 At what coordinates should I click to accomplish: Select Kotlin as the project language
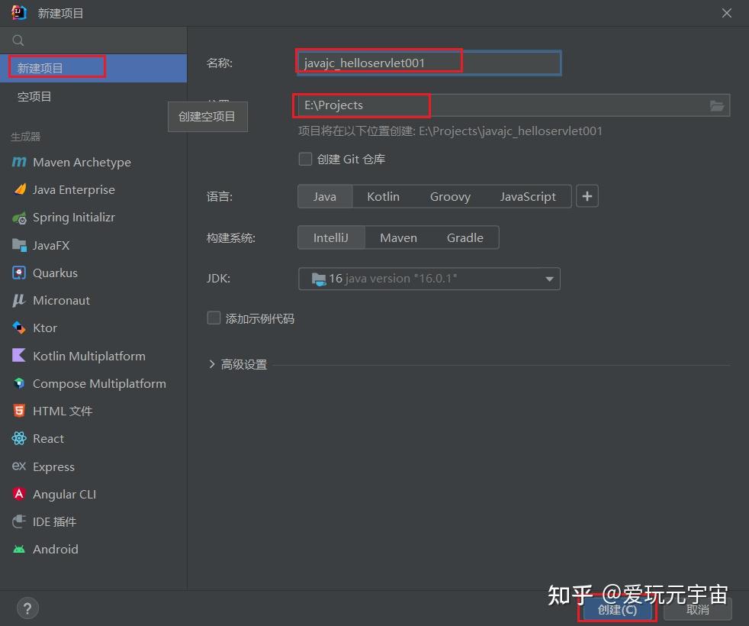click(x=383, y=196)
